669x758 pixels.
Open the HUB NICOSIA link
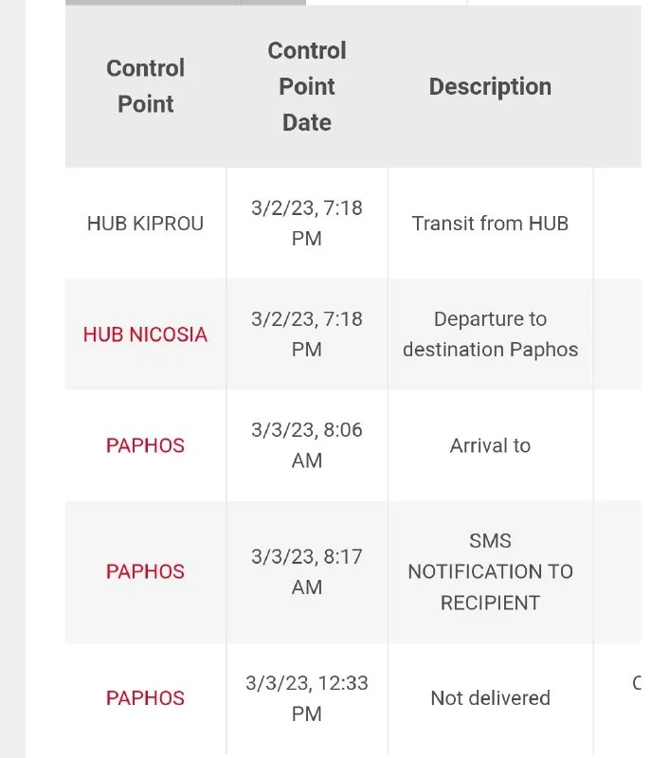tap(145, 334)
